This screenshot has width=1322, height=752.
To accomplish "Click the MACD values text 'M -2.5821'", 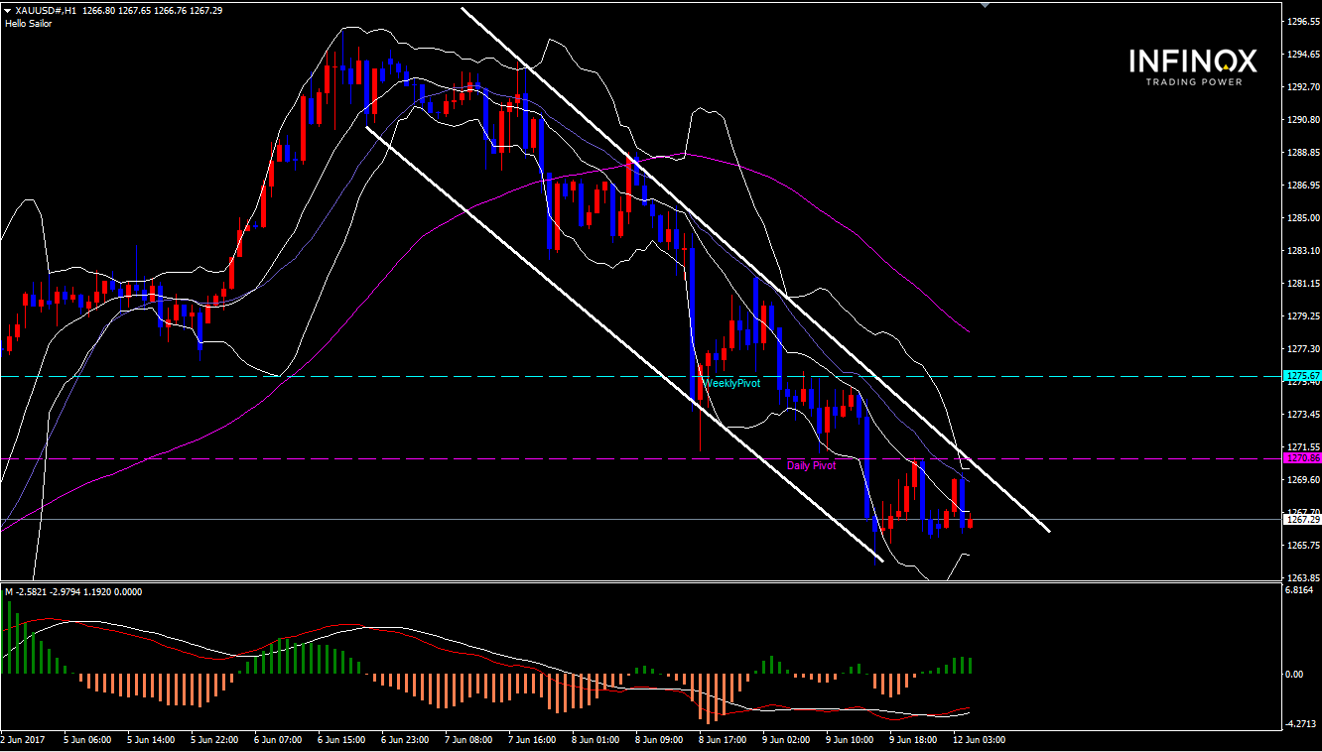I will (x=27, y=592).
